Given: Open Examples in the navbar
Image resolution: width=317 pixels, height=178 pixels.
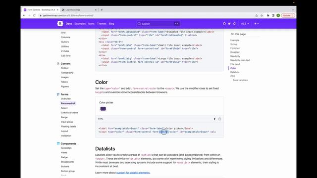Looking at the screenshot, I should pos(80,24).
